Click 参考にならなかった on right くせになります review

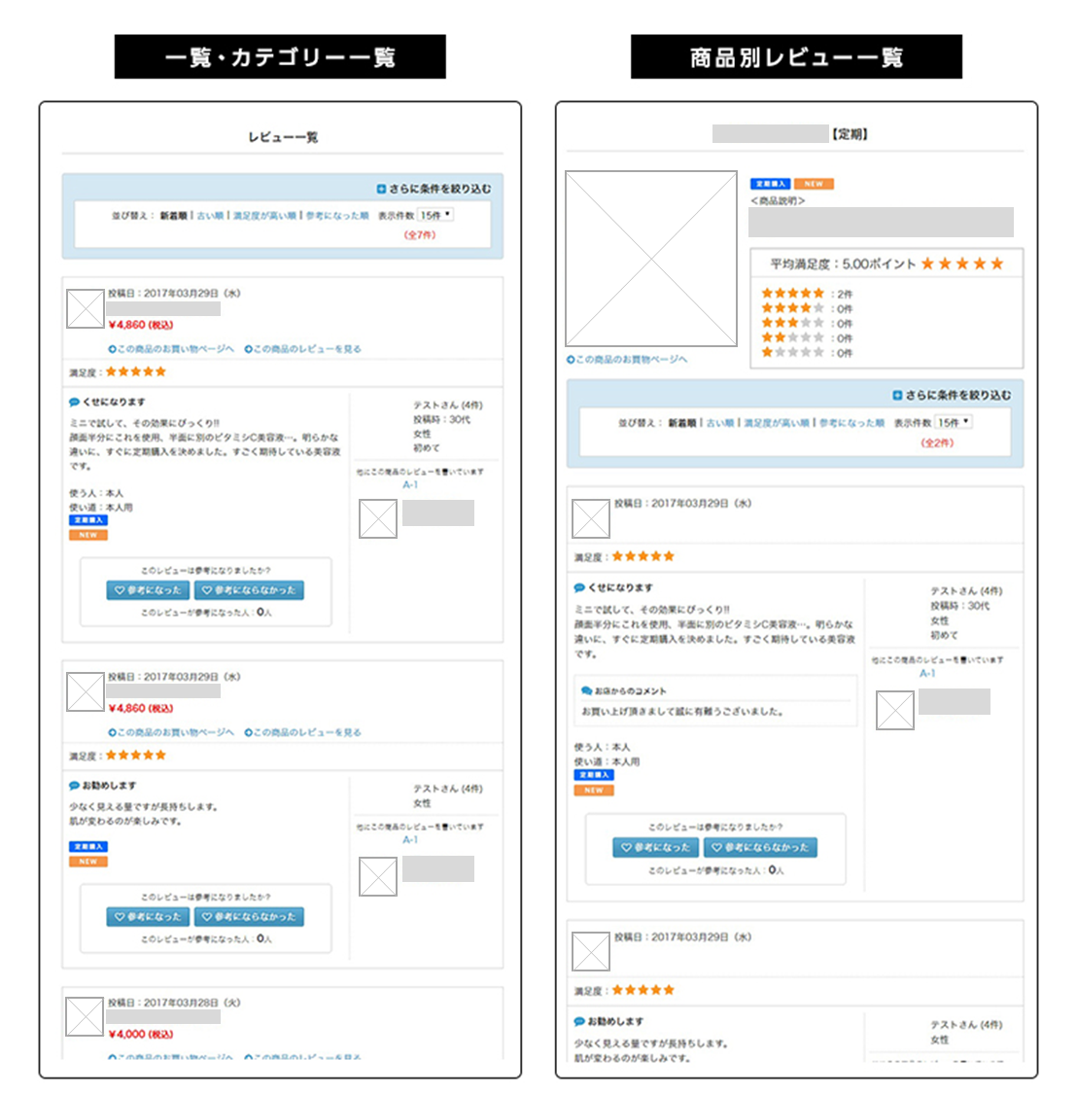pos(760,847)
